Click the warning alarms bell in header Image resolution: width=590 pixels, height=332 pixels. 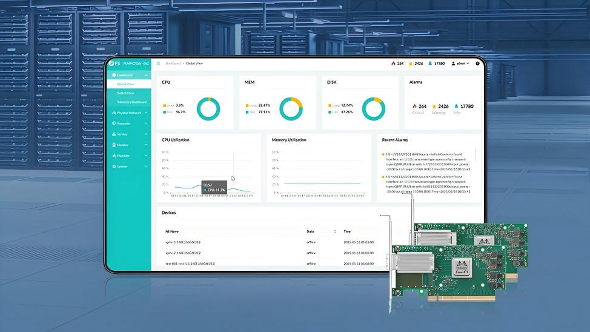(410, 63)
